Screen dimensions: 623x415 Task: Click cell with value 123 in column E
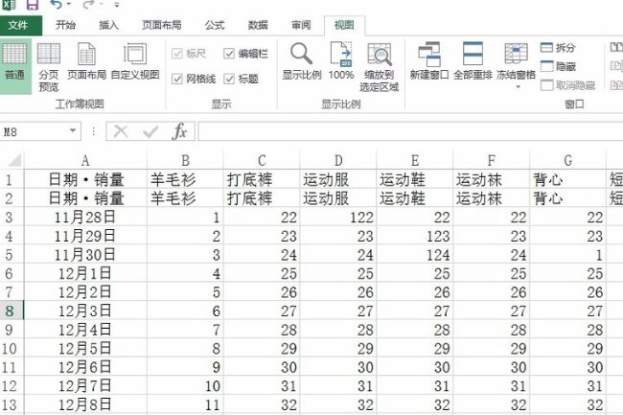click(415, 237)
